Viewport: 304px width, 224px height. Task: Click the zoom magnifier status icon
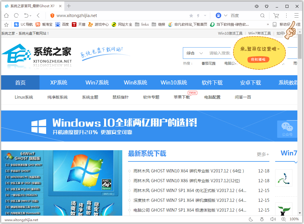[x=284, y=219]
